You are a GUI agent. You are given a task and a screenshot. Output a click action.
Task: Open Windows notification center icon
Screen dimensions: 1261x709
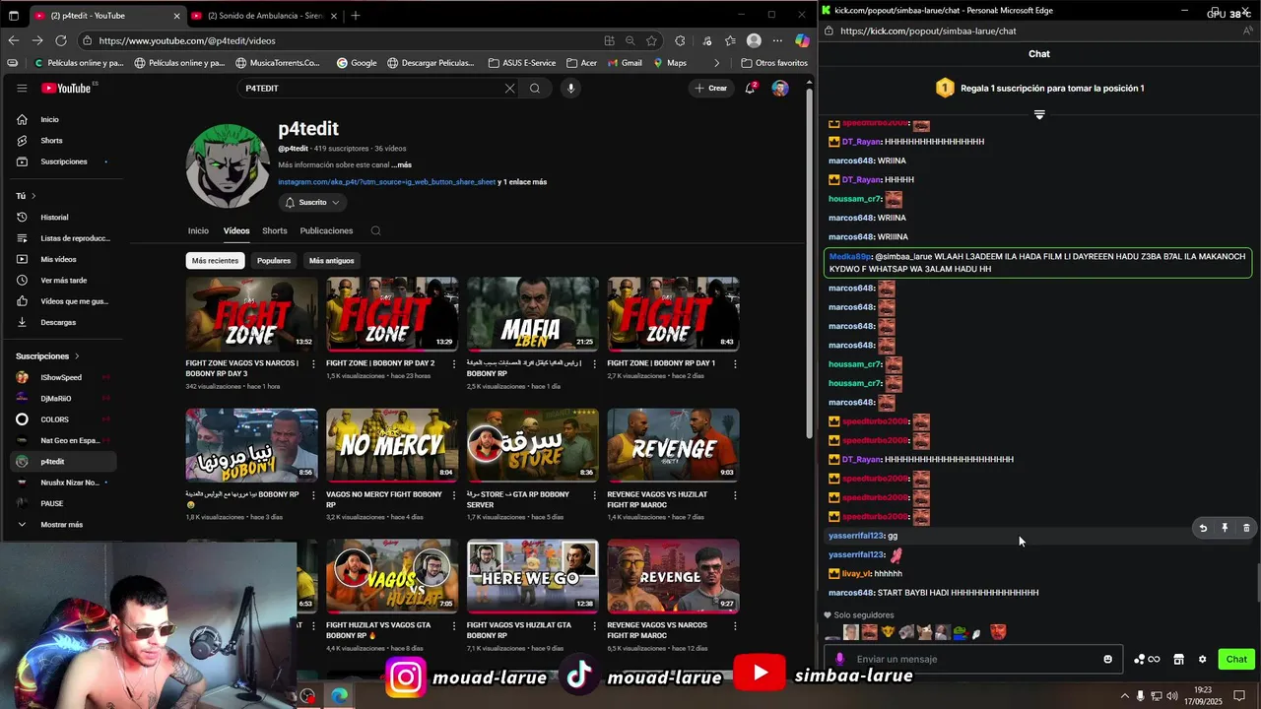pyautogui.click(x=1239, y=696)
